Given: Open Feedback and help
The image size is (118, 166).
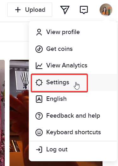Looking at the screenshot, I should [x=73, y=116].
